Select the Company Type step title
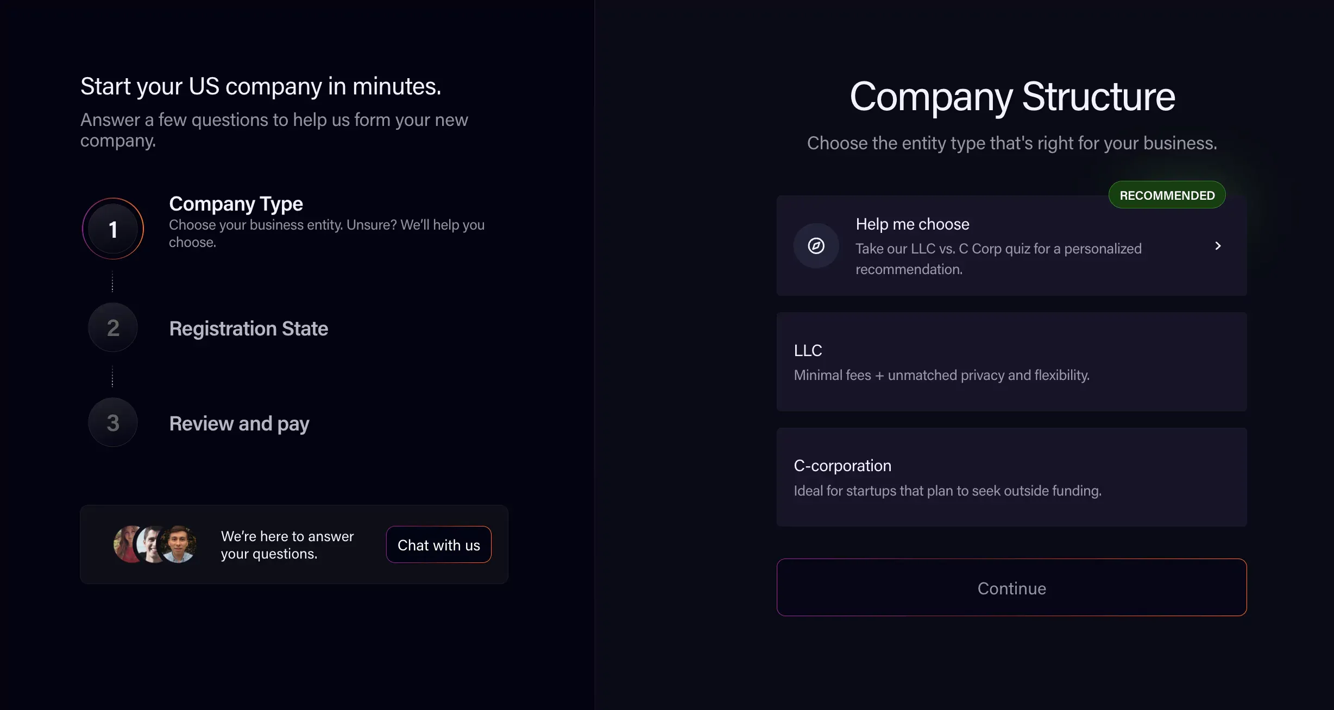1334x710 pixels. coord(236,204)
